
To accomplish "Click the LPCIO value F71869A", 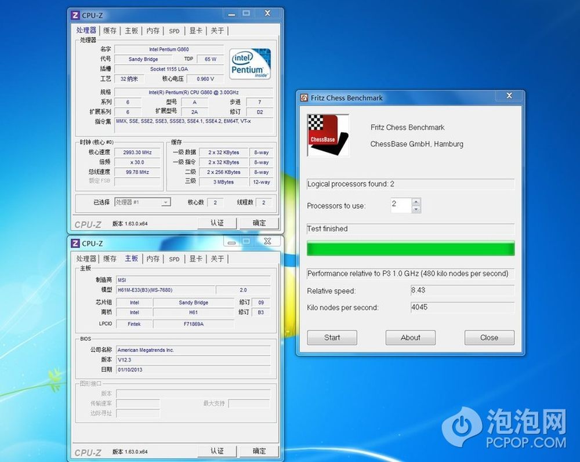I will 194,324.
